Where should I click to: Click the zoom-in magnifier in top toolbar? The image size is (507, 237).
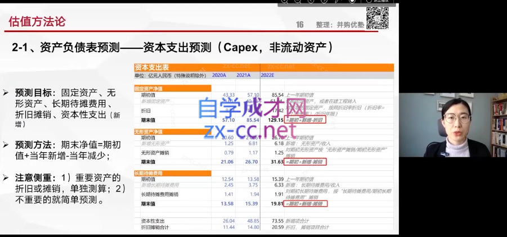[285, 2]
